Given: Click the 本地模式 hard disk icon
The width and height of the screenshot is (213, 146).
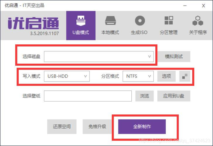Looking at the screenshot, I should click(x=110, y=21).
